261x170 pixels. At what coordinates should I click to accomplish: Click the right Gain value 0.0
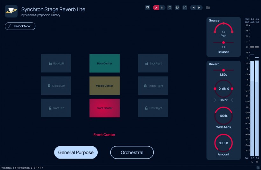[x=257, y=158]
